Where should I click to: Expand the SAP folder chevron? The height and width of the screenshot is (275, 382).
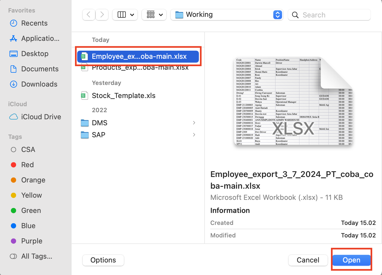194,135
